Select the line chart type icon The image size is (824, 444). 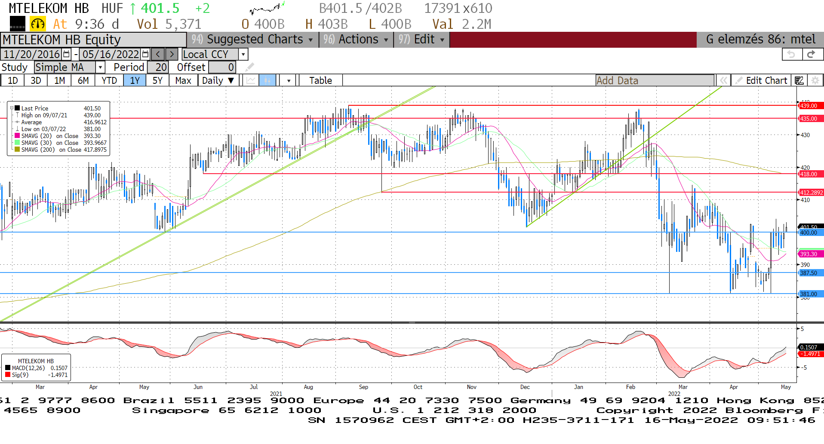(251, 80)
